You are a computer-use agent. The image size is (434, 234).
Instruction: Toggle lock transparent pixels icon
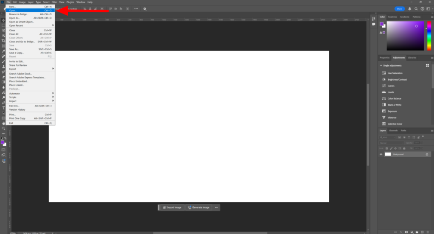(x=387, y=148)
